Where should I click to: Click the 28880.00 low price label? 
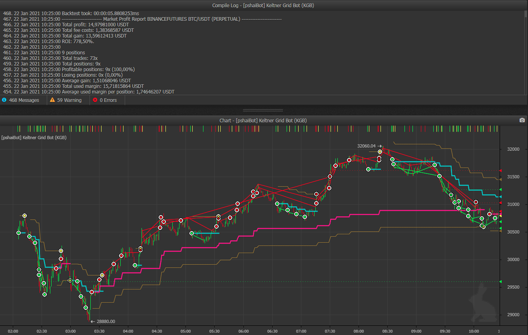click(x=106, y=321)
